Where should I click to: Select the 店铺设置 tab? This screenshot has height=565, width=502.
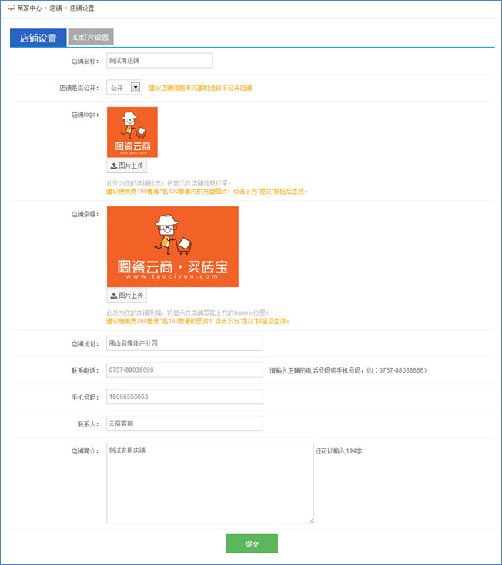tap(38, 38)
